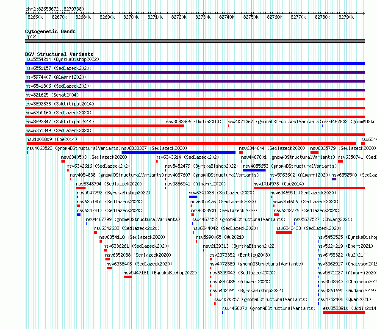377x329 pixels.
Task: Click the red bar under esv3892847
Action: (x=104, y=126)
